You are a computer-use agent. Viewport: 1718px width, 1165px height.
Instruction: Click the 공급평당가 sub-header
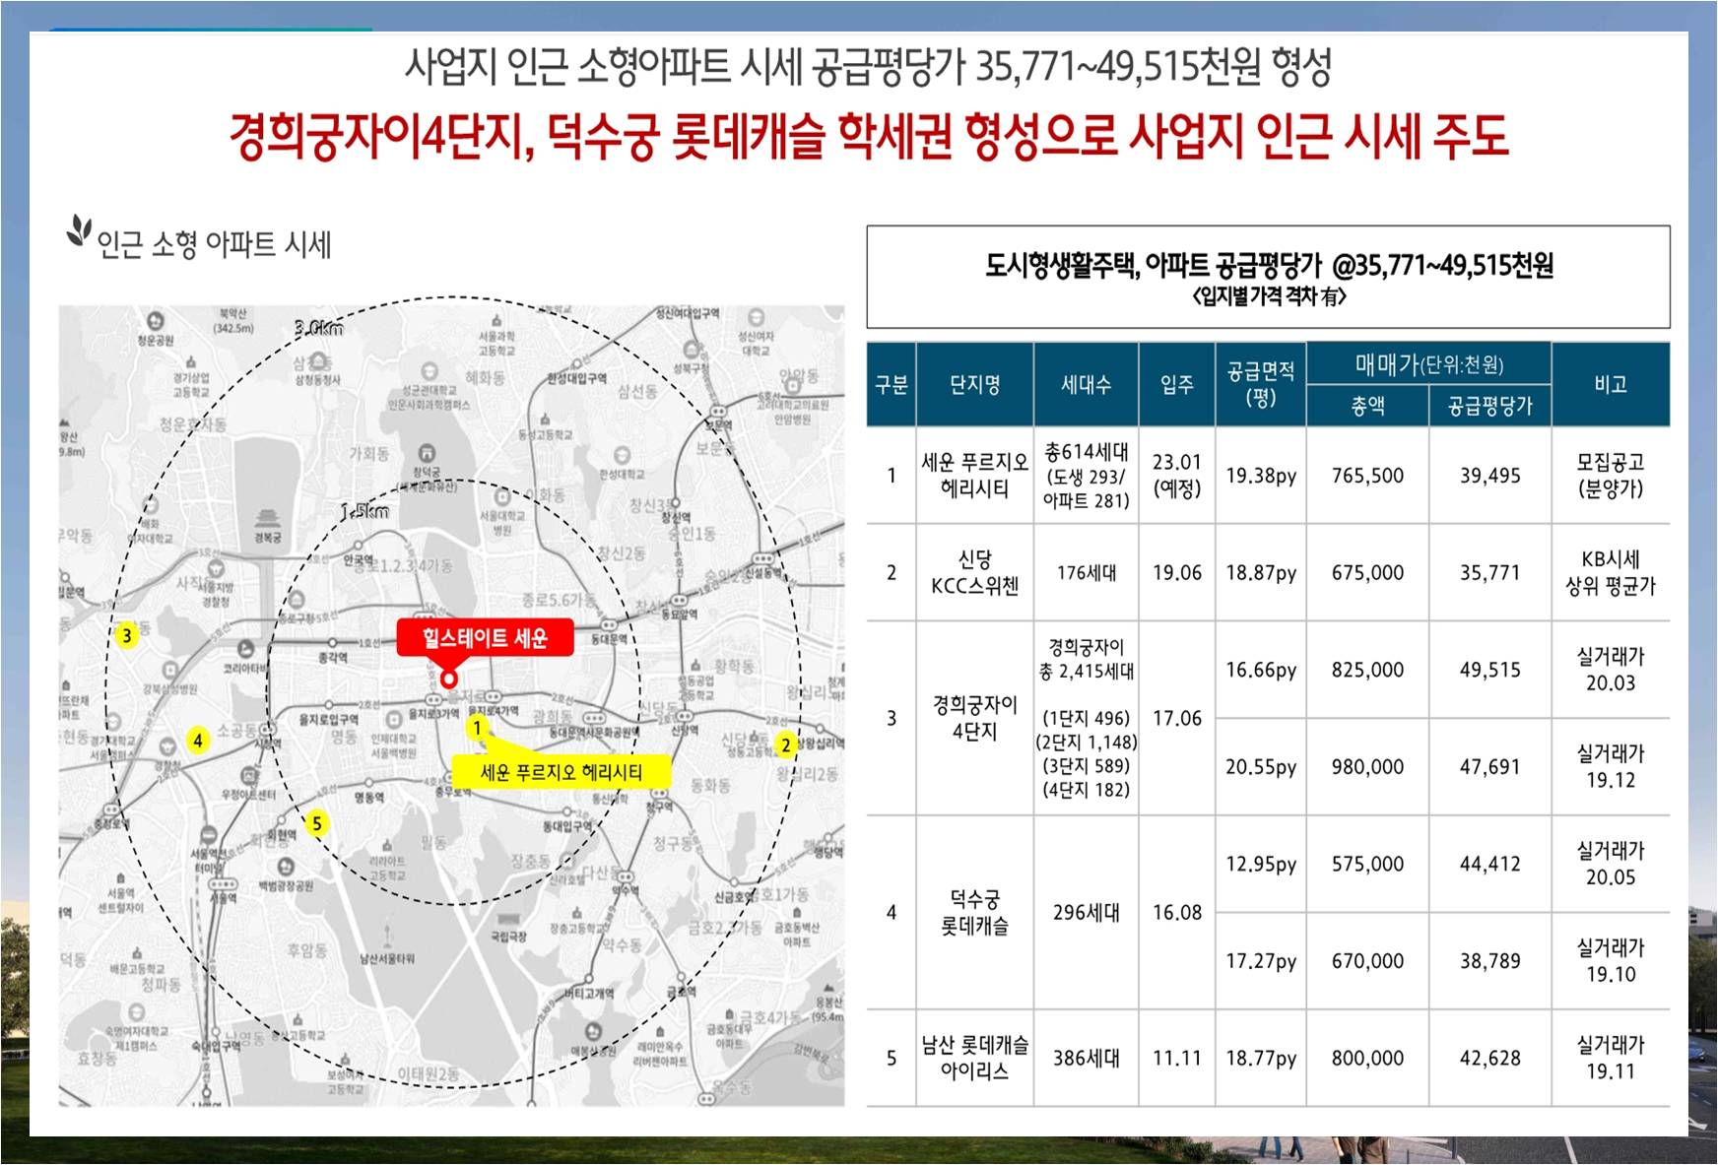(x=1490, y=406)
